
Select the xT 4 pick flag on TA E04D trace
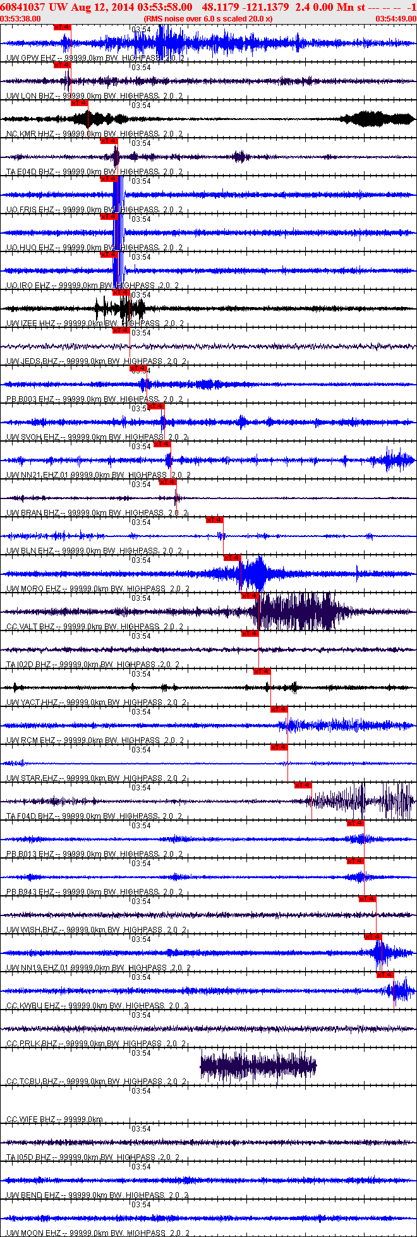pyautogui.click(x=109, y=141)
